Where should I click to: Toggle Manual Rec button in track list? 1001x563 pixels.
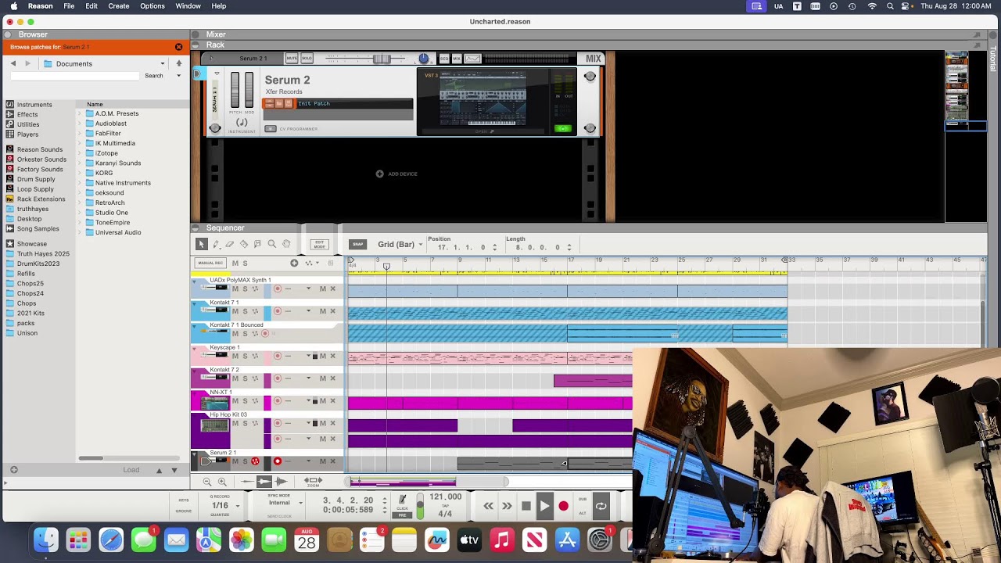(x=210, y=264)
